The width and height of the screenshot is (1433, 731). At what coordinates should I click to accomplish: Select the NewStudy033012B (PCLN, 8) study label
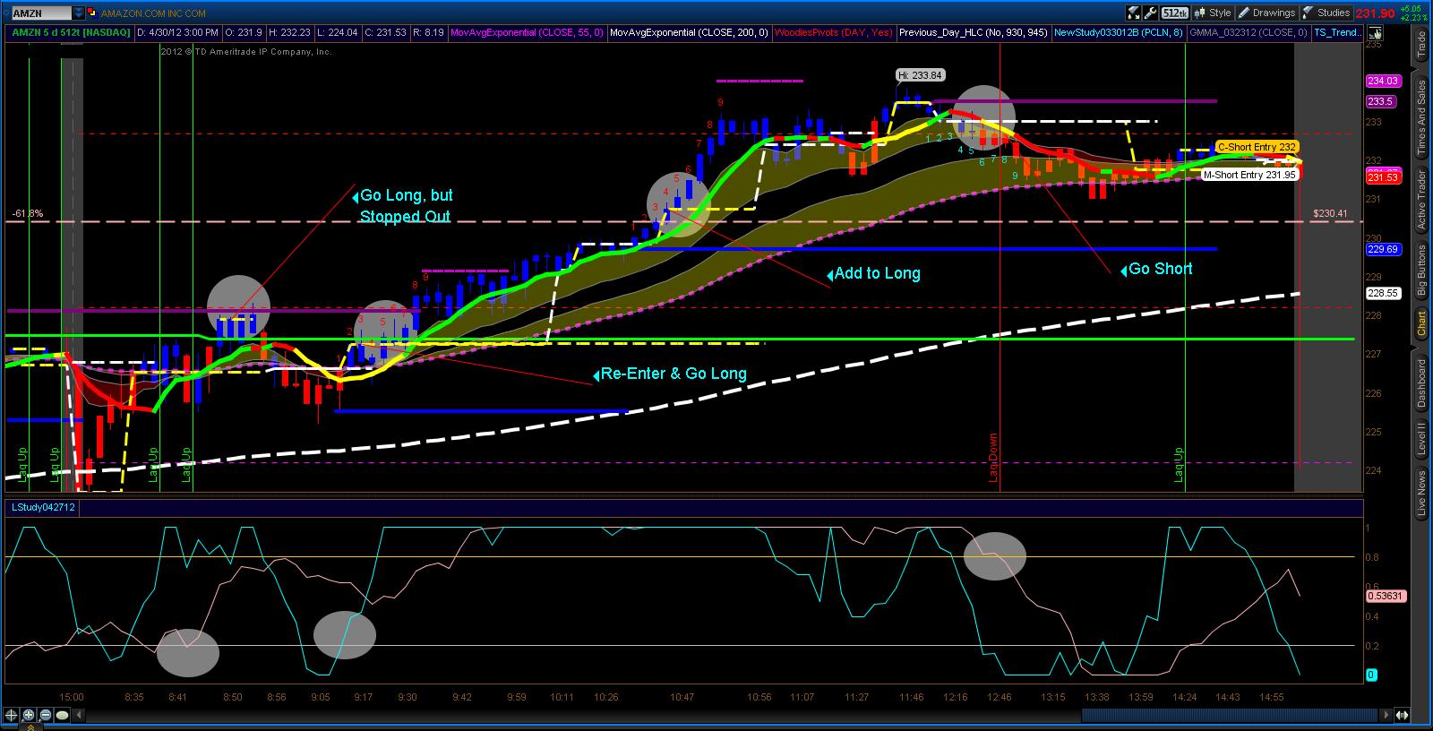(1118, 32)
